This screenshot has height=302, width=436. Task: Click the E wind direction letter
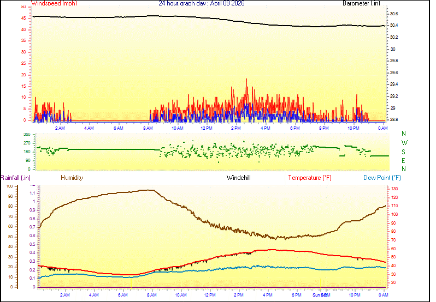click(404, 161)
